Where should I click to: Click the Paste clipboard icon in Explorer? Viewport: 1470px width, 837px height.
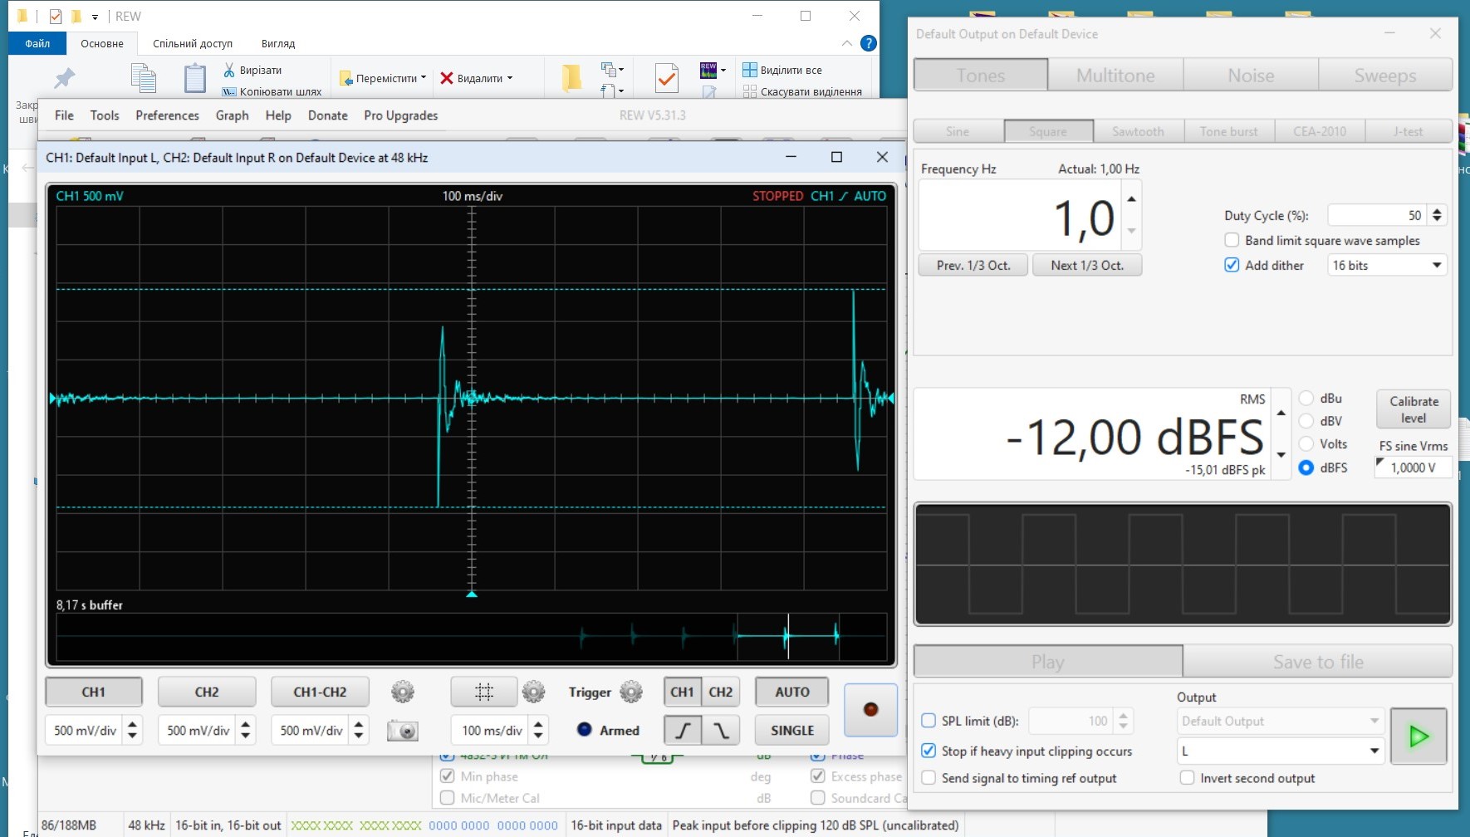coord(195,78)
